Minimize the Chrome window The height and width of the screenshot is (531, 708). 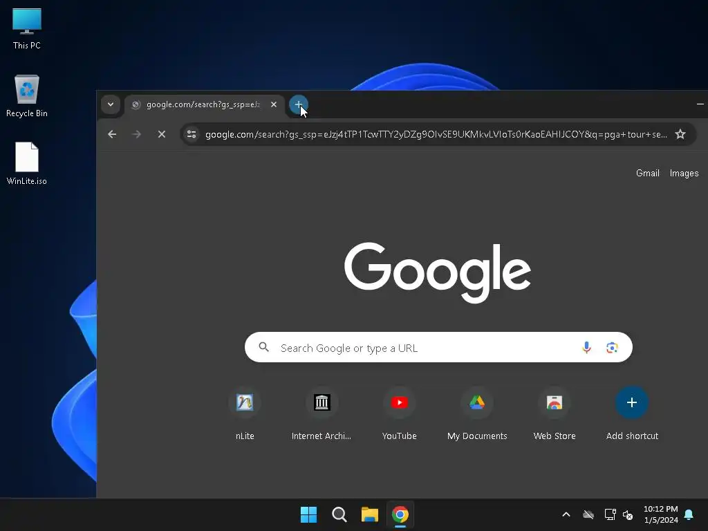click(x=700, y=104)
